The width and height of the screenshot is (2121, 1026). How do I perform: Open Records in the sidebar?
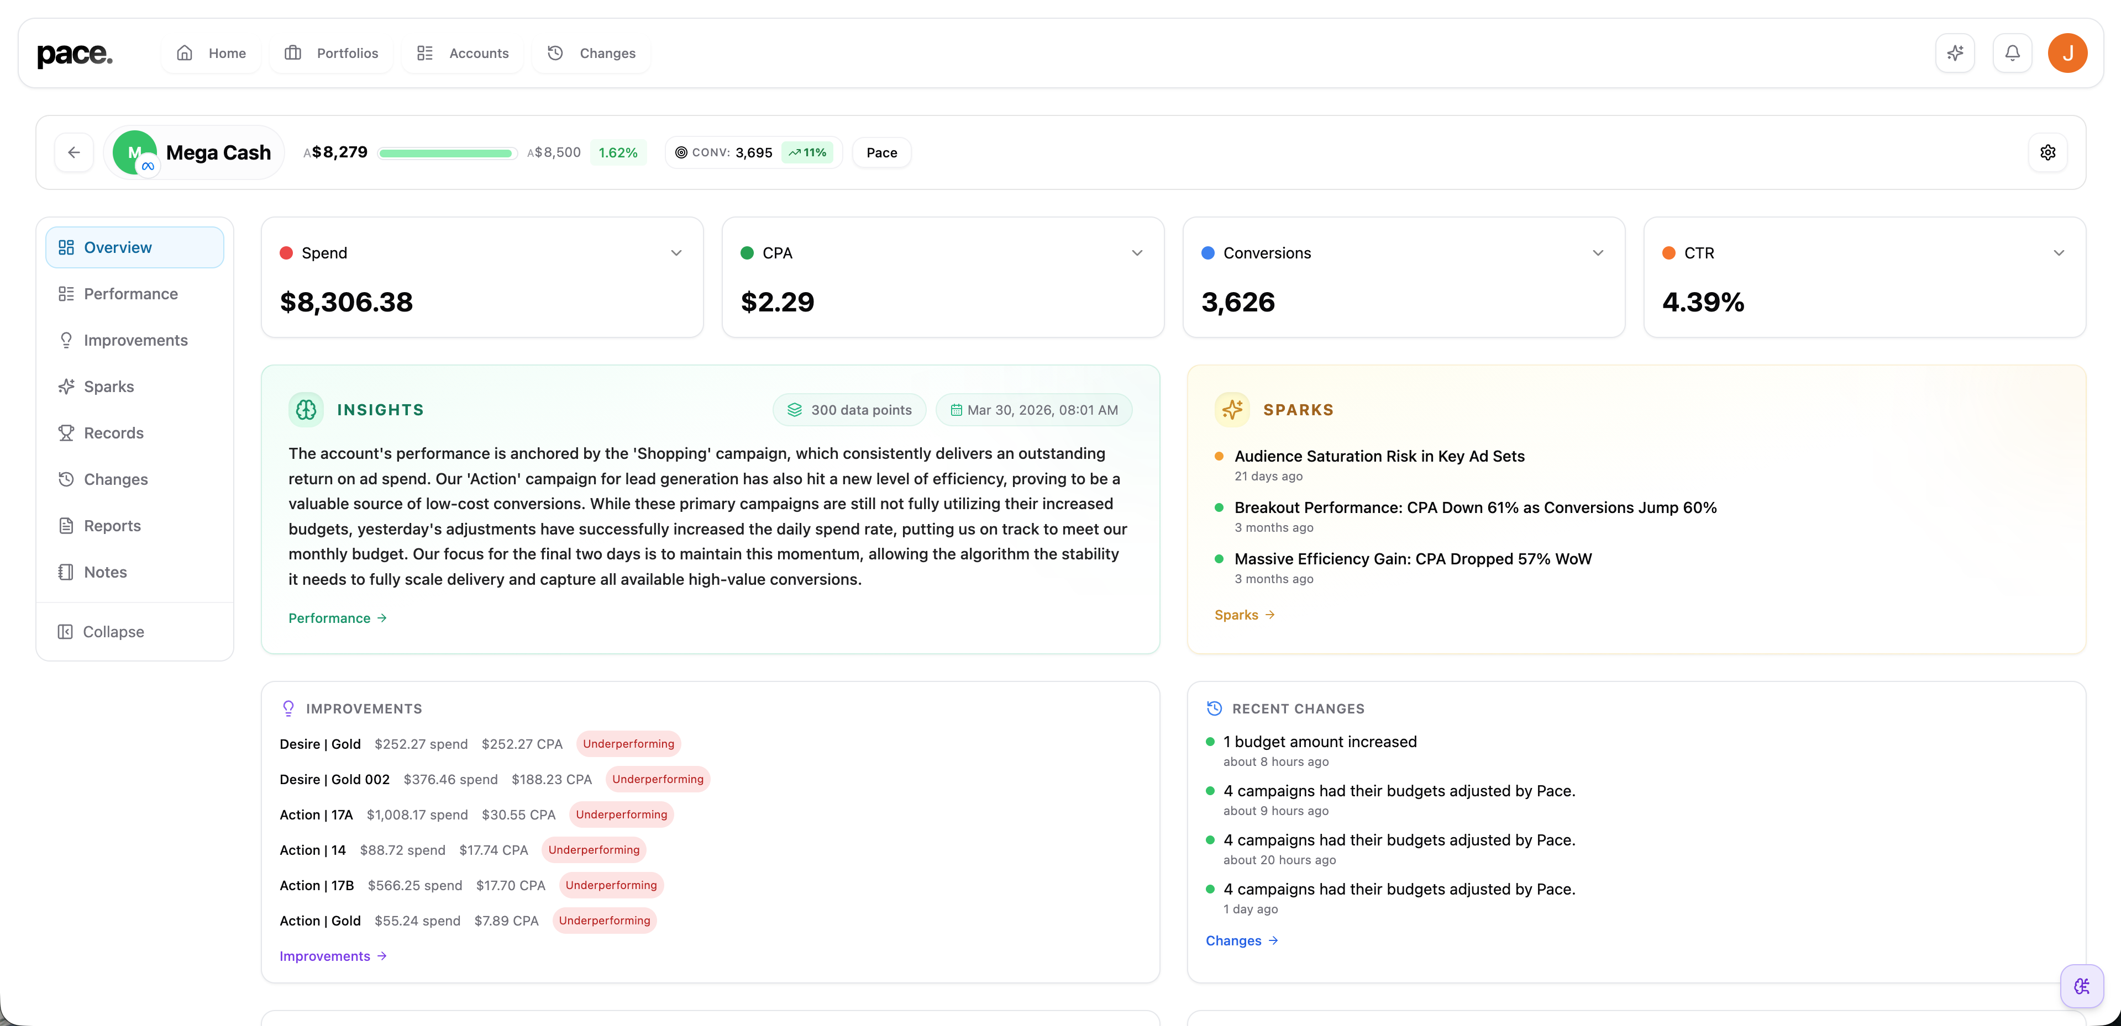[x=113, y=433]
